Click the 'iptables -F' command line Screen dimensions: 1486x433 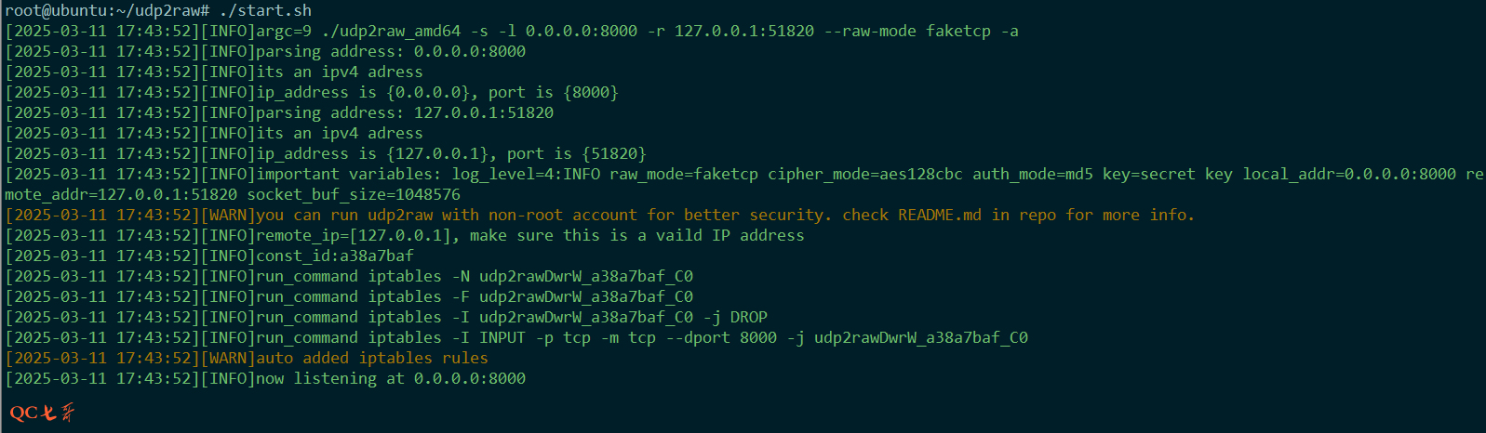475,296
